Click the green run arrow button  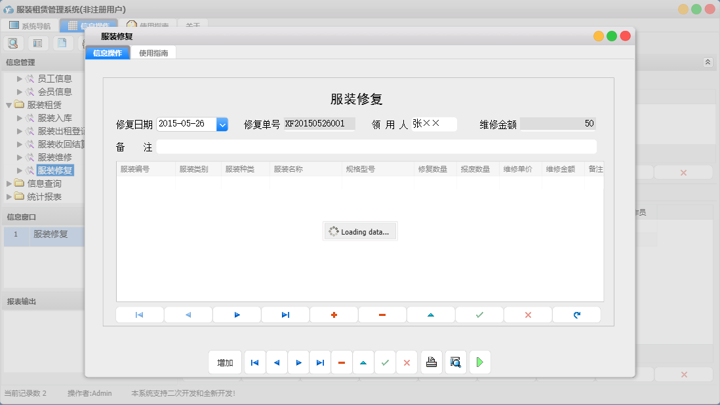480,362
